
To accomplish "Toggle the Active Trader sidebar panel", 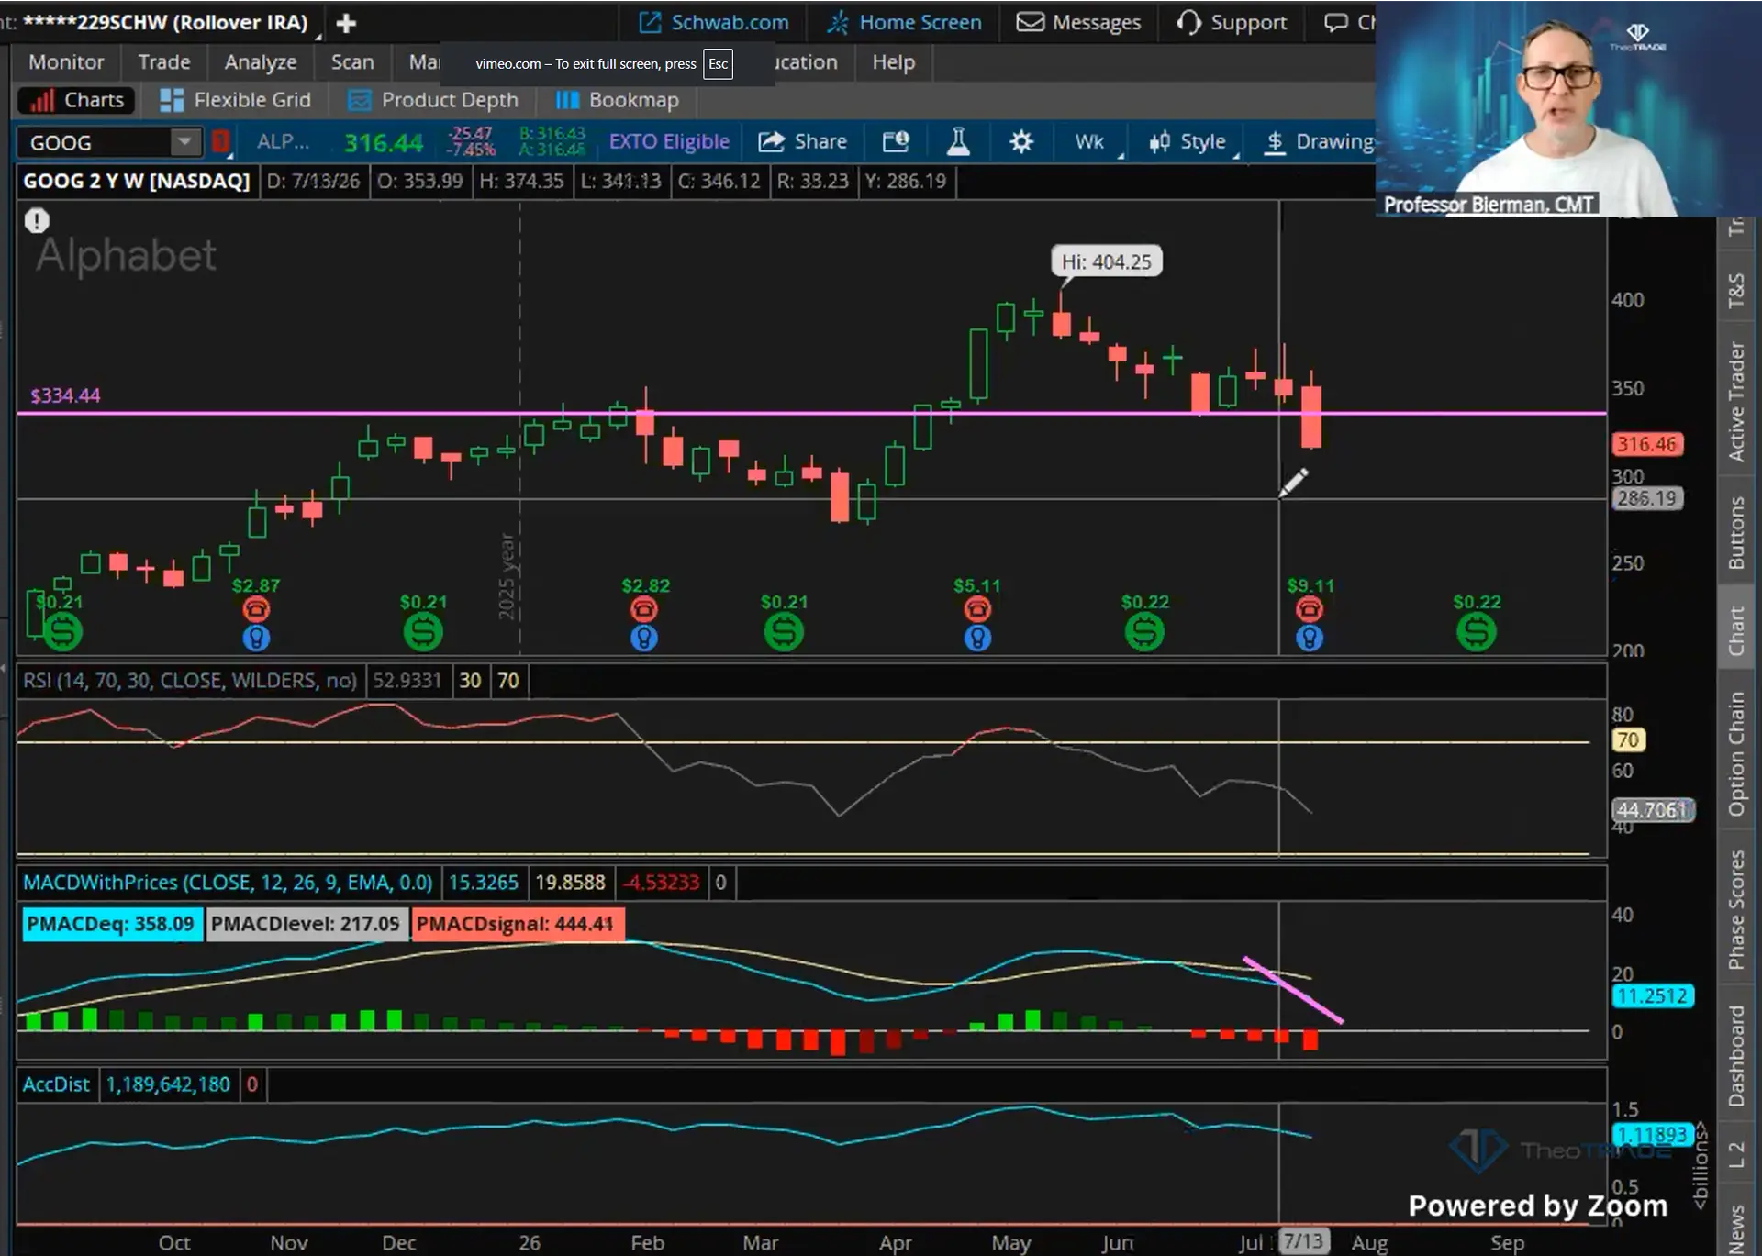I will [x=1735, y=401].
